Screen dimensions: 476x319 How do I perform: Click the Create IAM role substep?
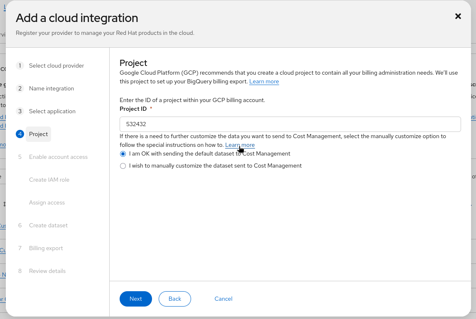[x=49, y=180]
